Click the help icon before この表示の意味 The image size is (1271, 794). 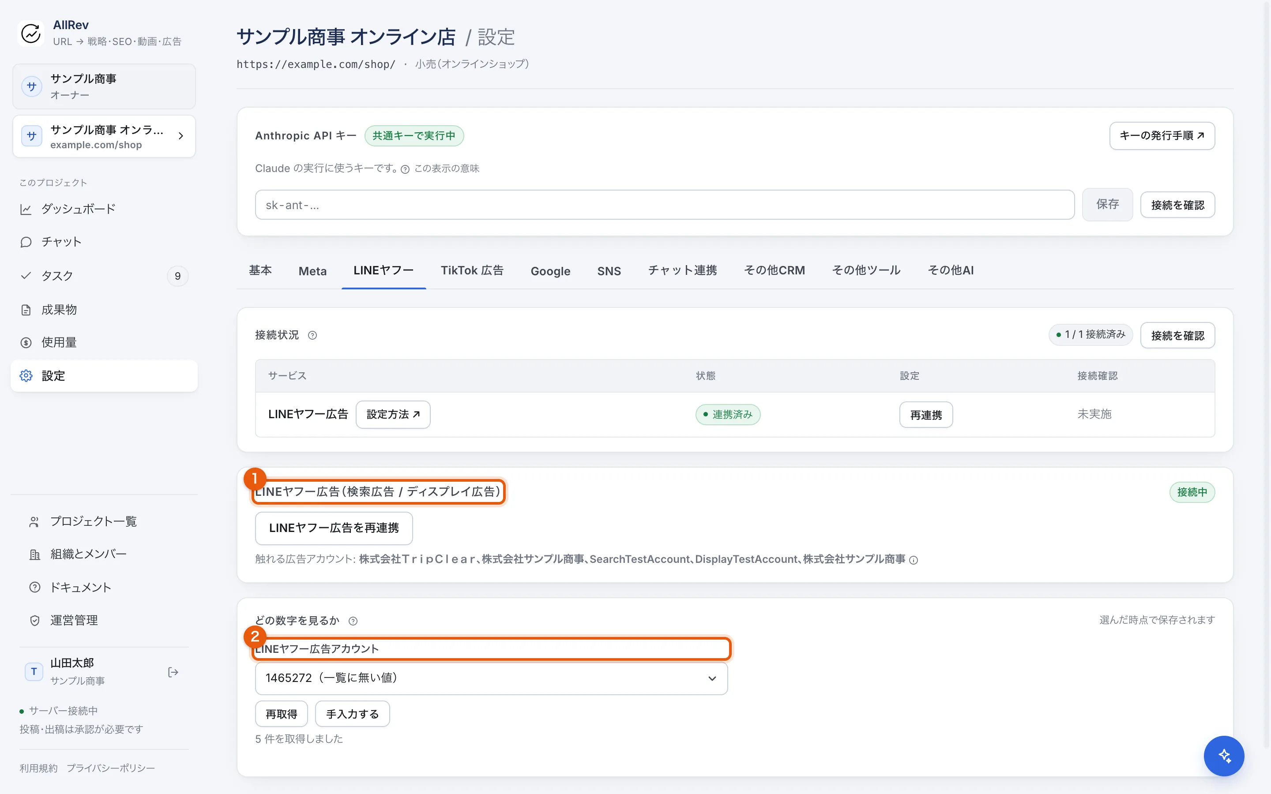(405, 169)
